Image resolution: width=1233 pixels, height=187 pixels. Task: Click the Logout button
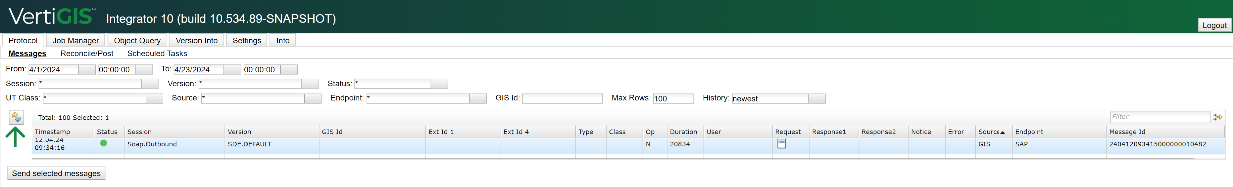[1214, 25]
